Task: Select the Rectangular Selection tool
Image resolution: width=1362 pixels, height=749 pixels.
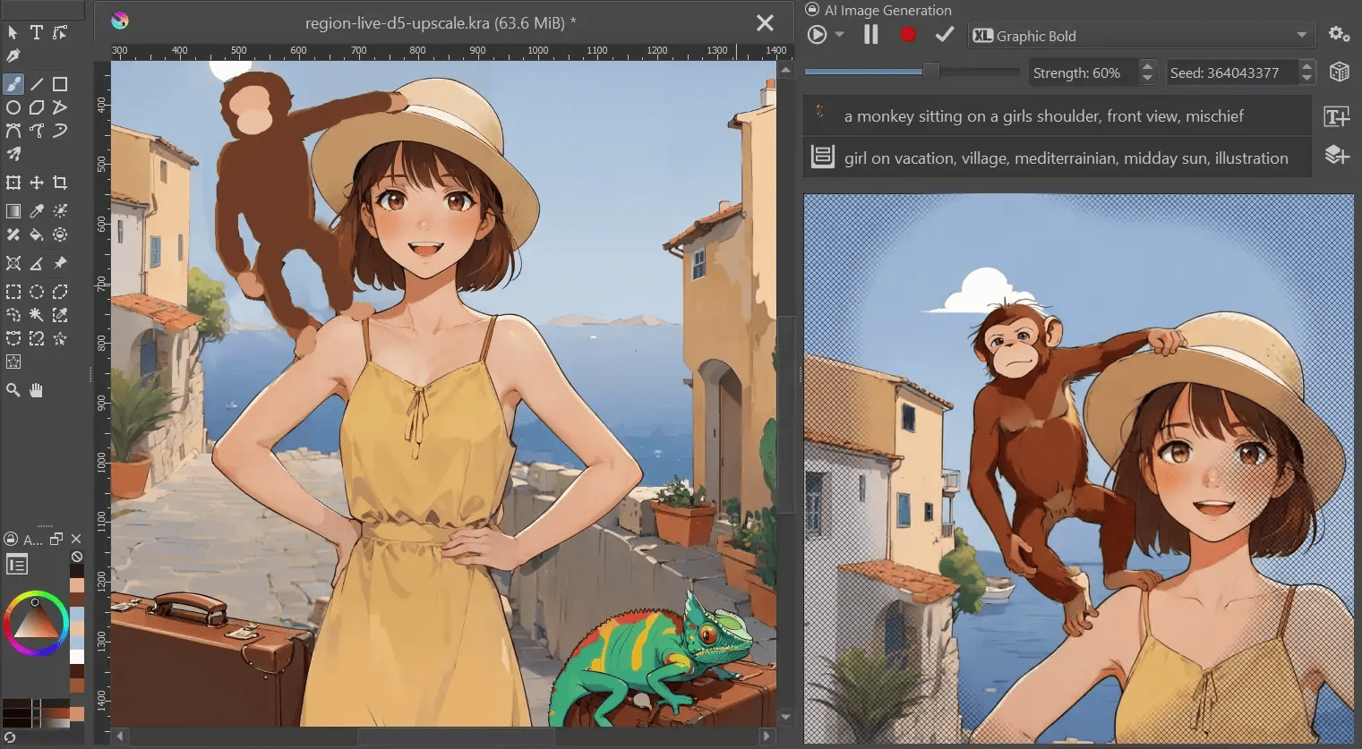Action: click(x=13, y=292)
